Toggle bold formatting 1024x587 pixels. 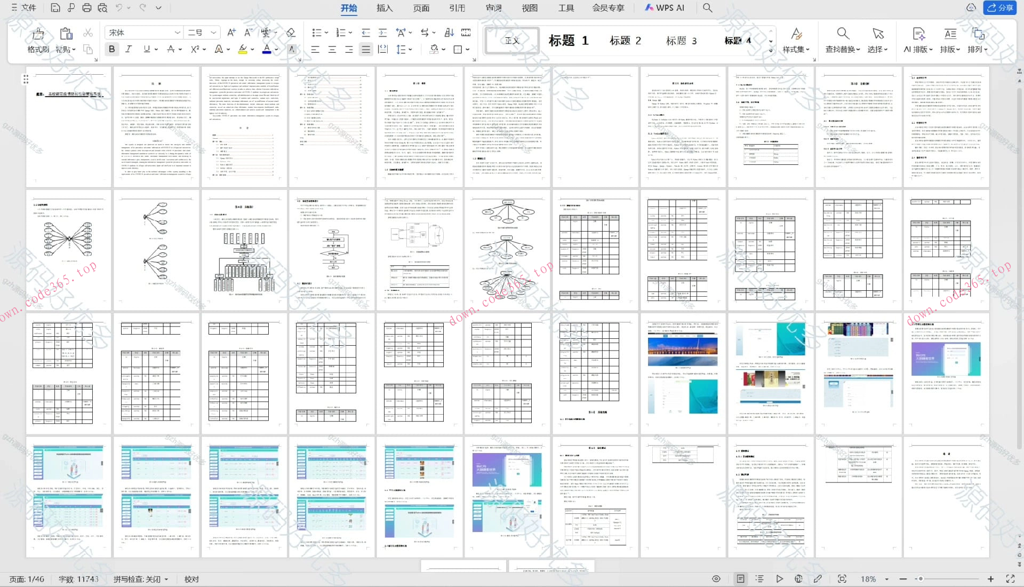pyautogui.click(x=111, y=49)
